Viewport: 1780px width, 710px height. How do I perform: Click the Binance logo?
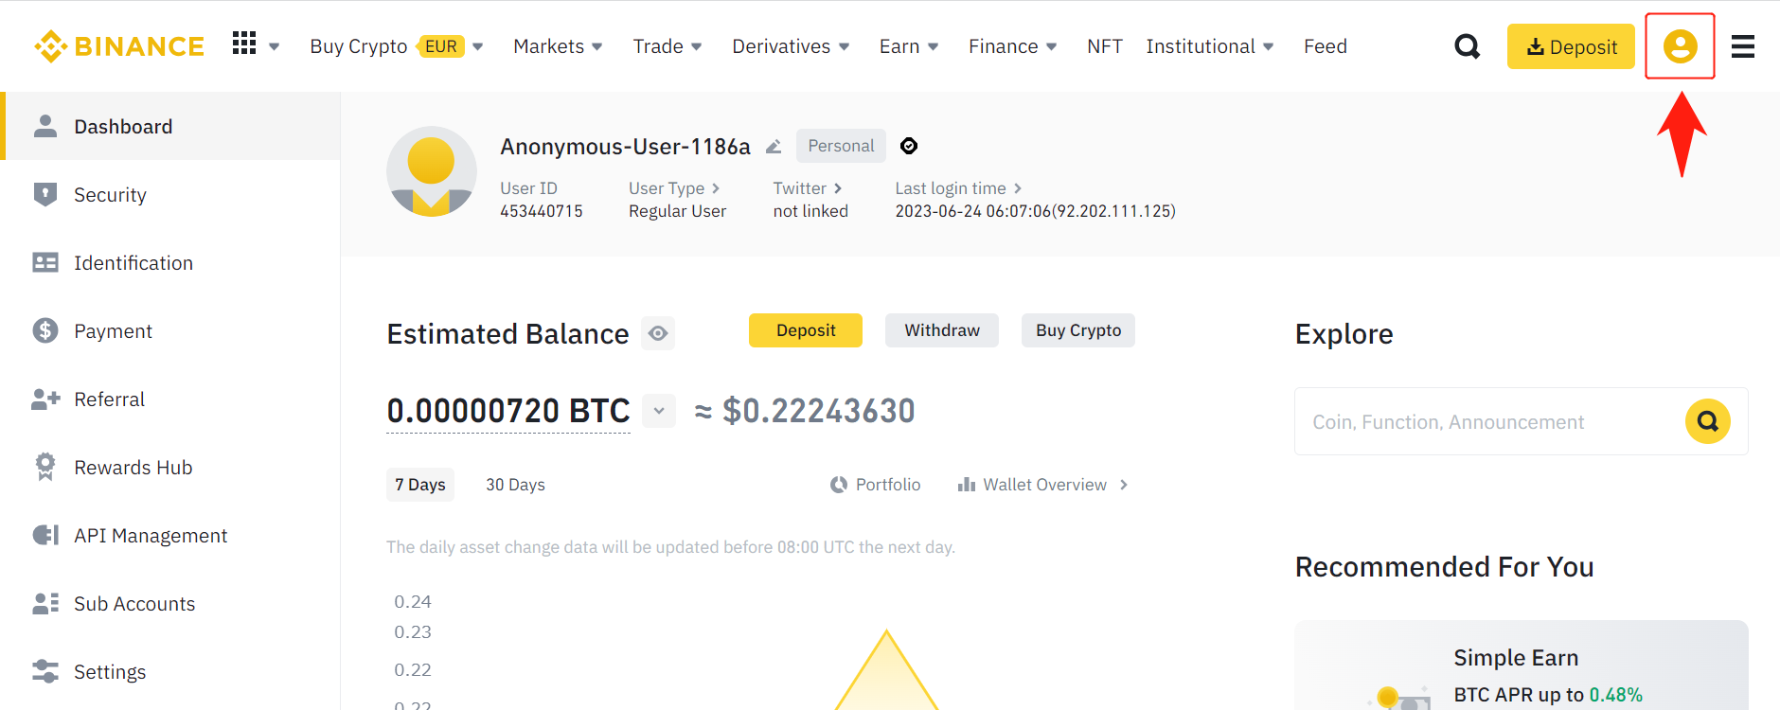[x=119, y=46]
